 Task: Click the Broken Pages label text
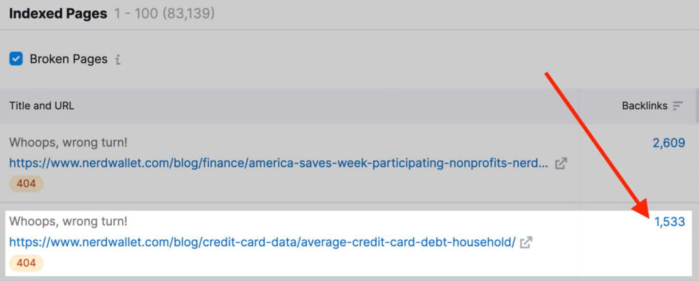[x=68, y=59]
